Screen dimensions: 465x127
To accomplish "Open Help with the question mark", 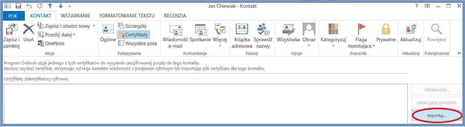I will pyautogui.click(x=417, y=6).
